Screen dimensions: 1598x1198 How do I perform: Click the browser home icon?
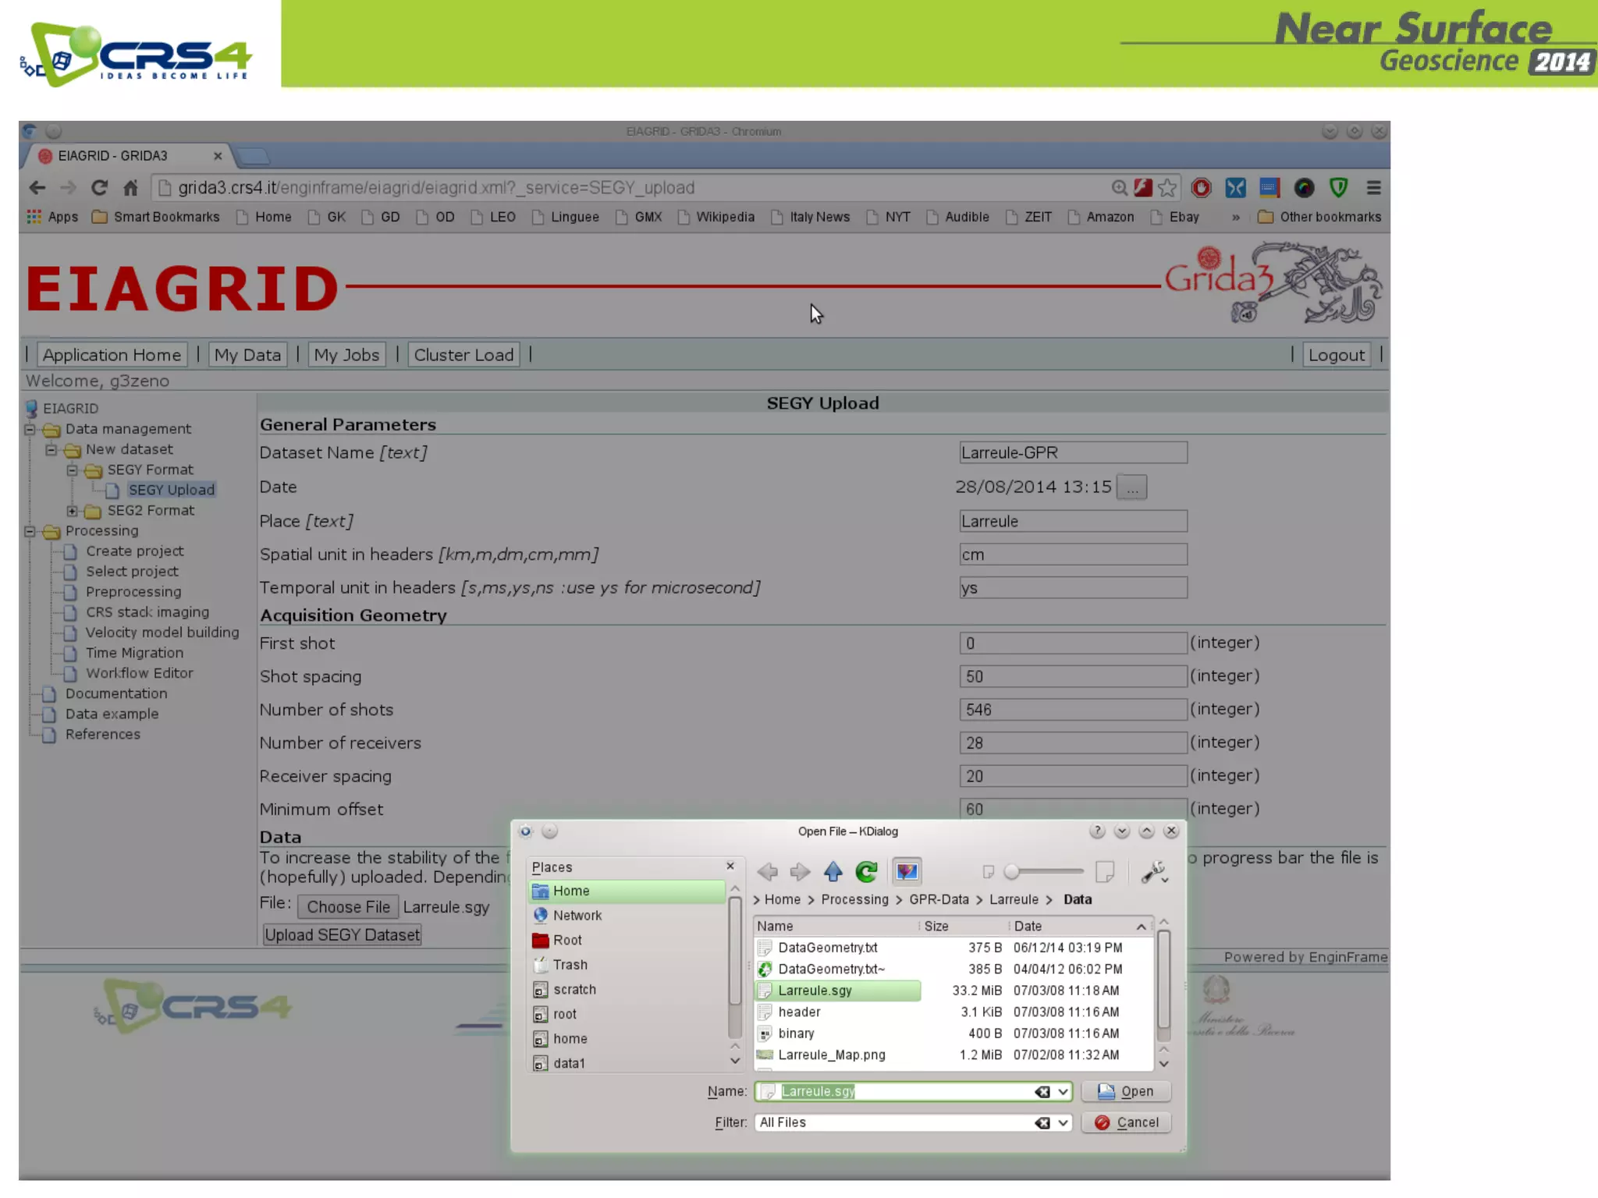130,188
